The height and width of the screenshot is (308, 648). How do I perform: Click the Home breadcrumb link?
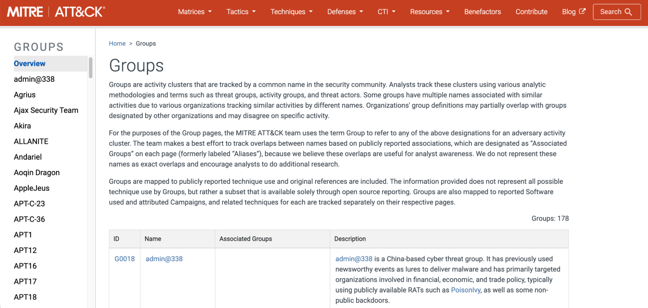[117, 44]
